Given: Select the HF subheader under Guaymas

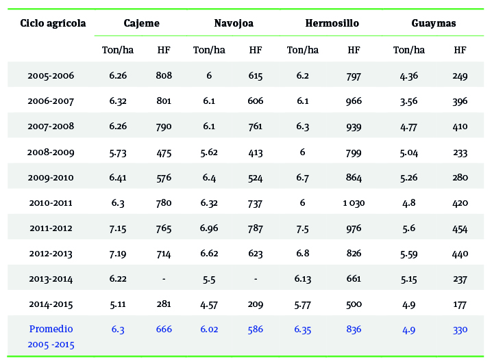Looking at the screenshot, I should point(460,50).
